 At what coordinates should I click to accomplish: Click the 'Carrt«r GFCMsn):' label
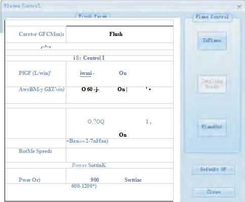[42, 34]
